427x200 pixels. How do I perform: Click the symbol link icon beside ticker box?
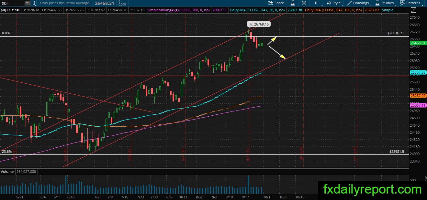(x=34, y=3)
